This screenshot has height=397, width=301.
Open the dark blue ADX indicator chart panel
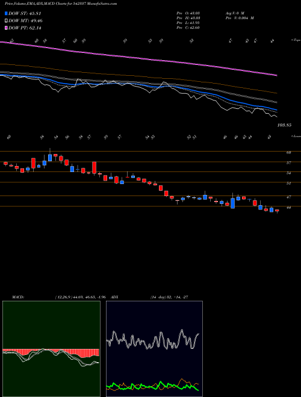click(154, 349)
